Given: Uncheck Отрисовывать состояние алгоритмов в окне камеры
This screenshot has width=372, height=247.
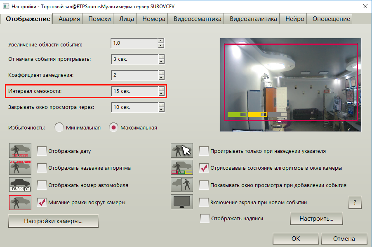Looking at the screenshot, I should [204, 168].
